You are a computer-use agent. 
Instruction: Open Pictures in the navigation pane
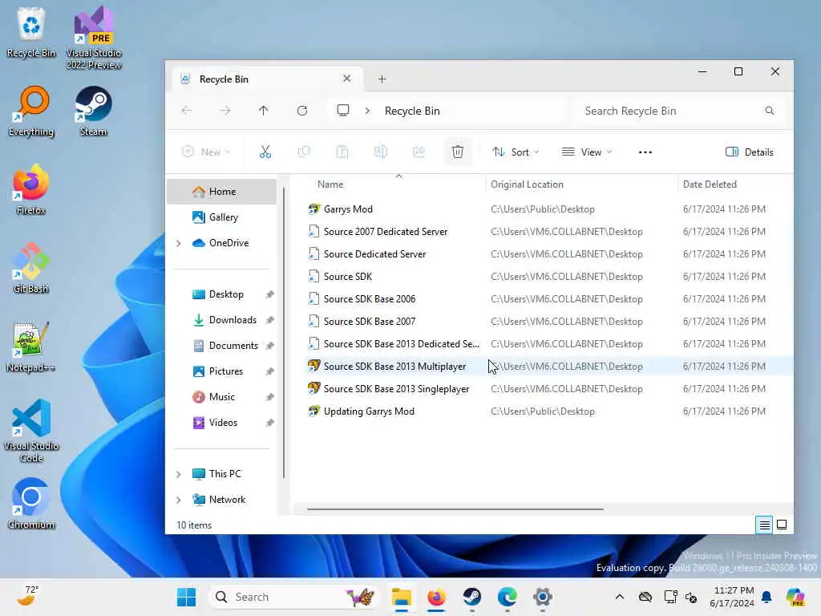(221, 371)
